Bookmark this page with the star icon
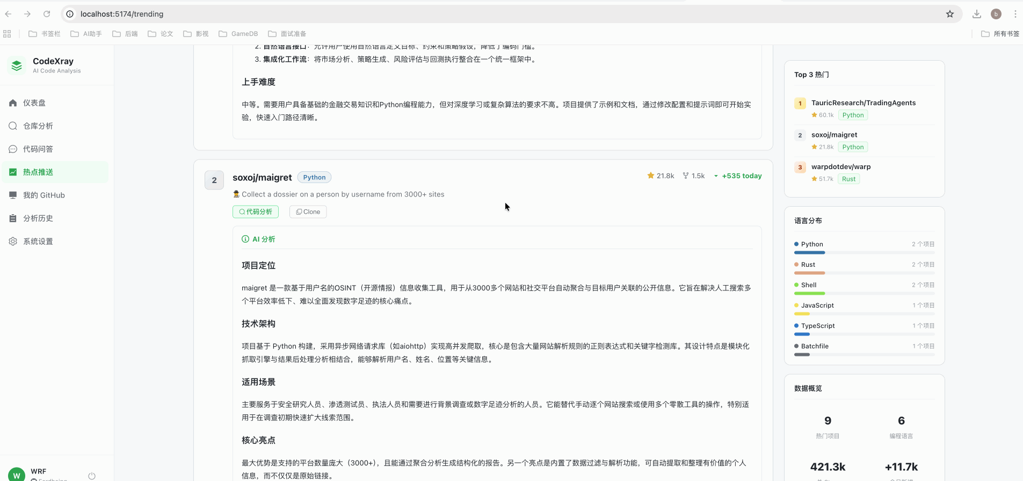 [x=950, y=14]
